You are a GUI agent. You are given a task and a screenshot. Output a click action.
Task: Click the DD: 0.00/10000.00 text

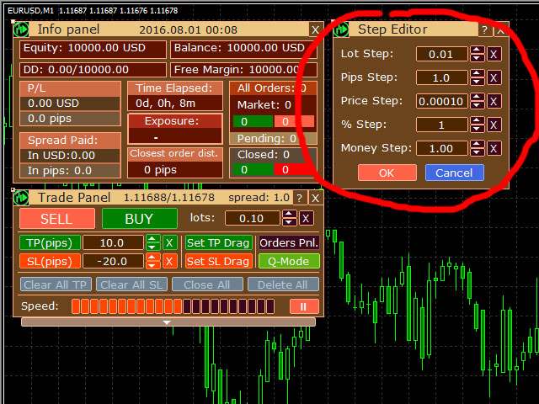[x=76, y=70]
